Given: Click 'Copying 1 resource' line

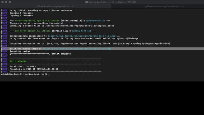Looking at the screenshot, I should click(21, 13).
